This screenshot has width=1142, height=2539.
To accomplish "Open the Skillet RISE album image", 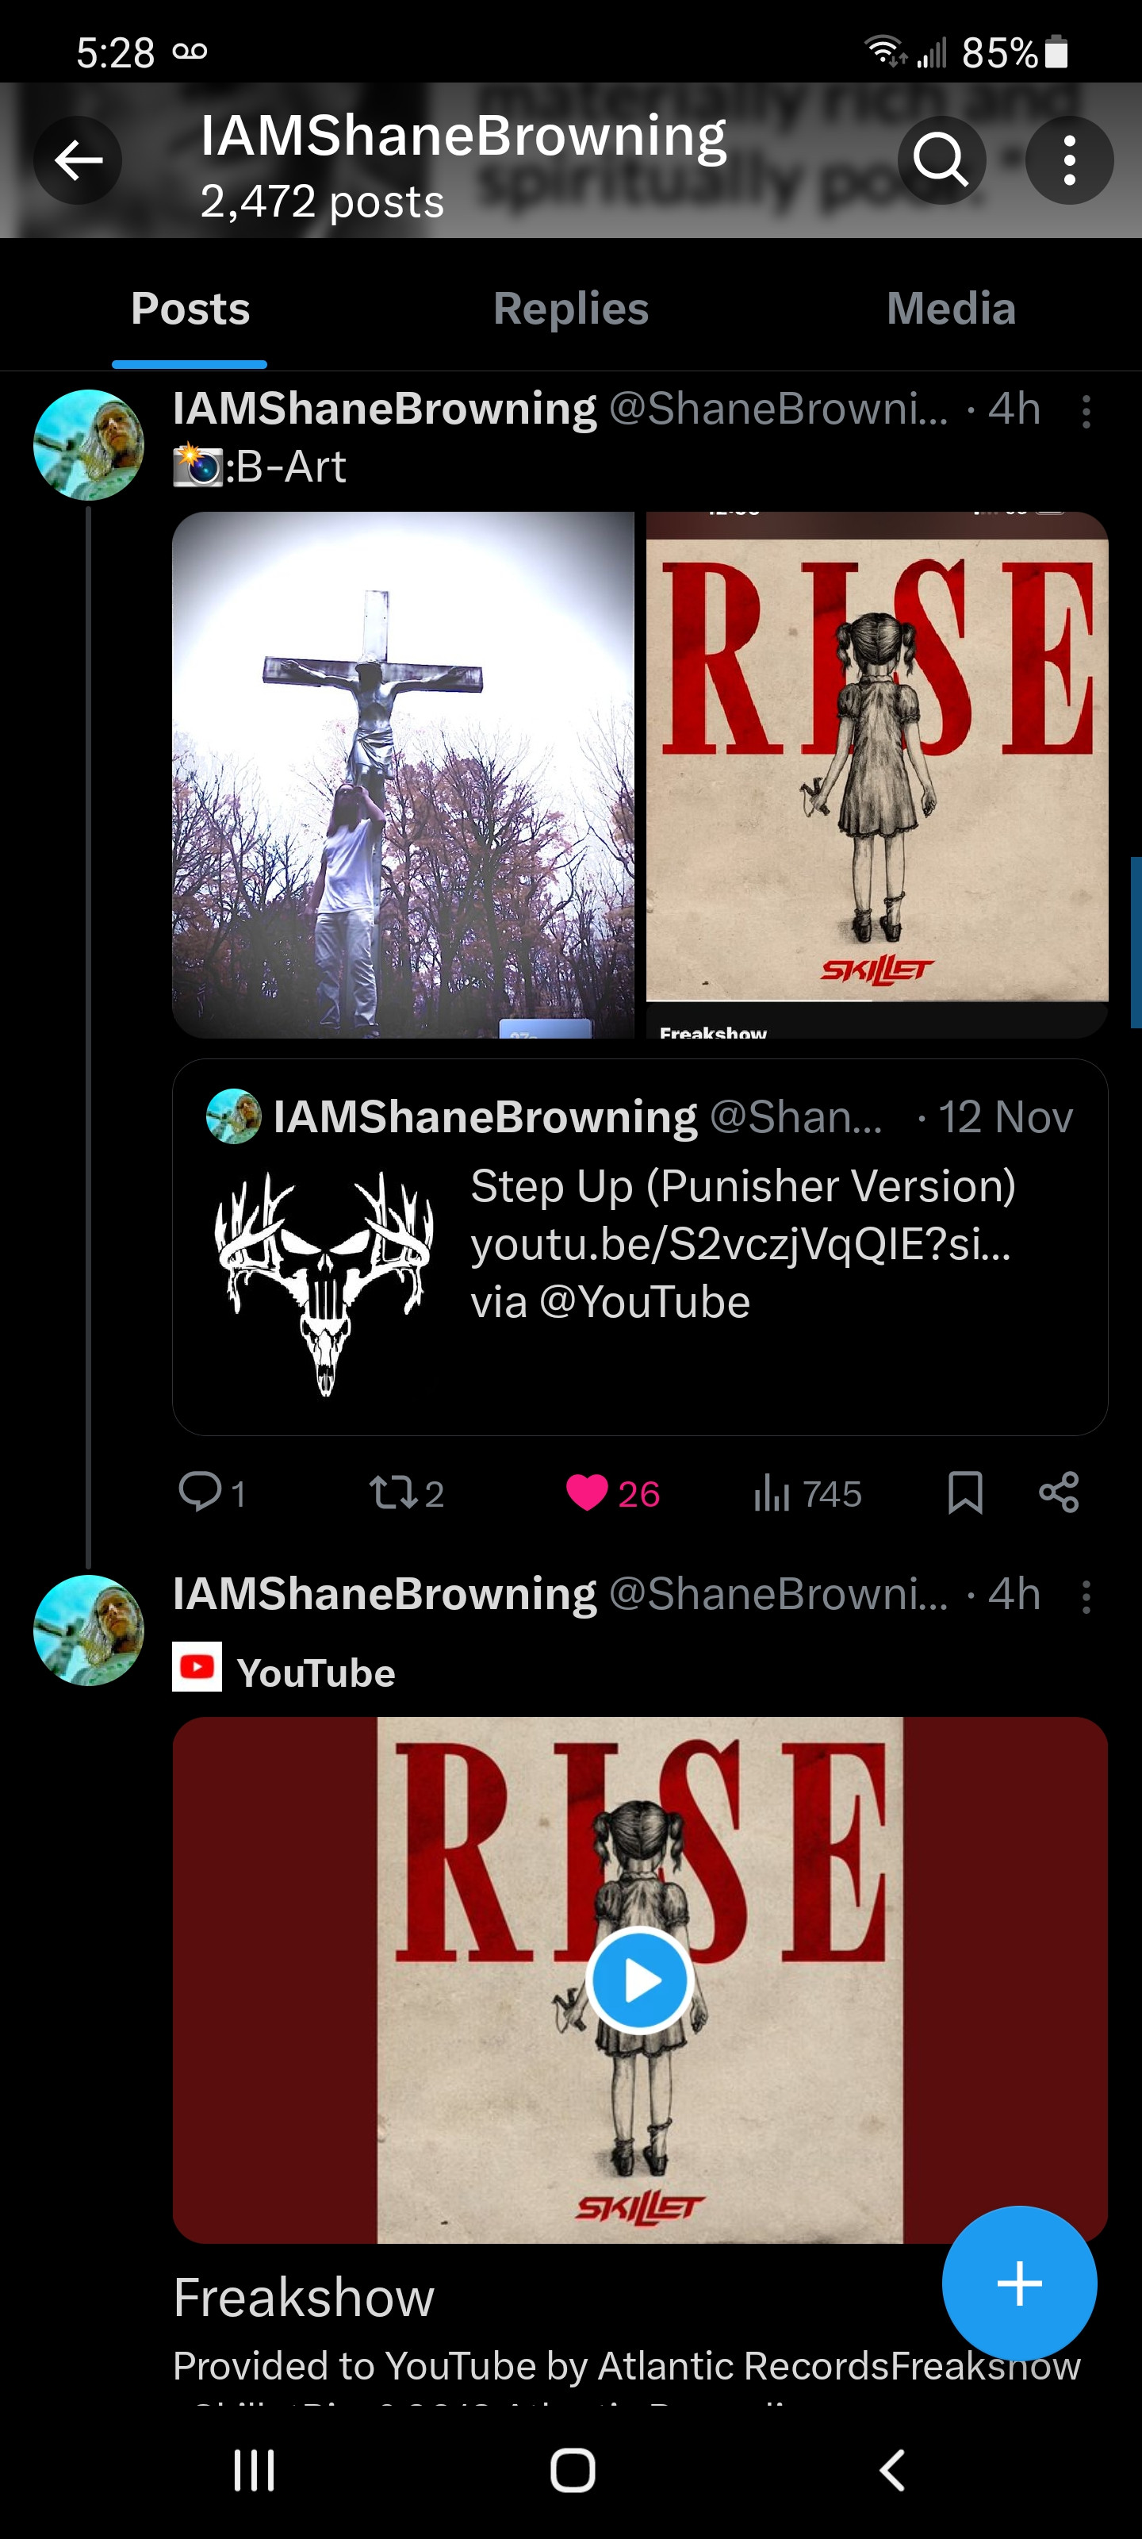I will coord(877,774).
